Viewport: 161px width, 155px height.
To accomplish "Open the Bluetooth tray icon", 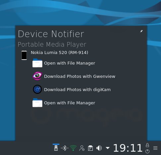I will point(65,148).
